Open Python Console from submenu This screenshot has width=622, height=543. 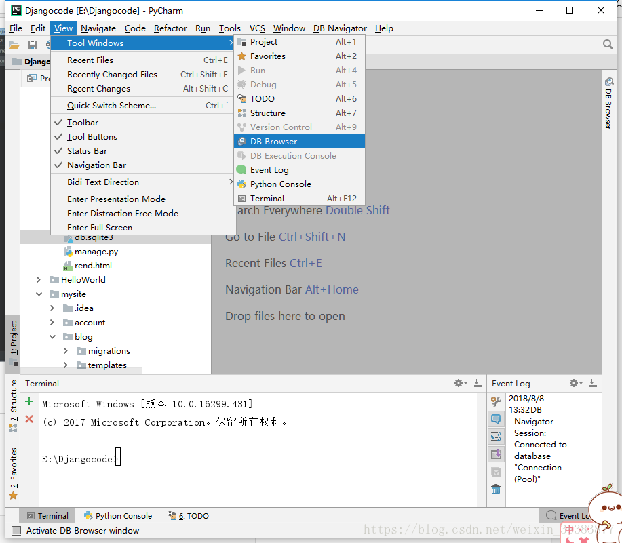tap(300, 184)
